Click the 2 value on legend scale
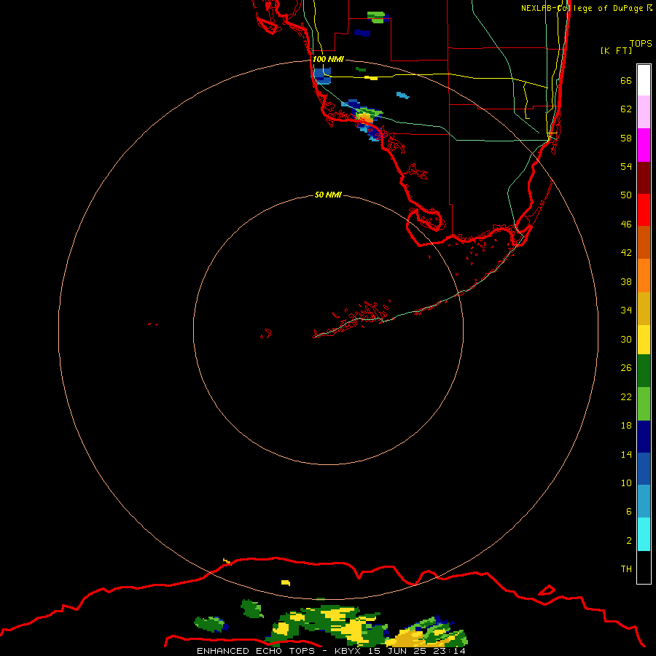The image size is (656, 656). click(628, 541)
